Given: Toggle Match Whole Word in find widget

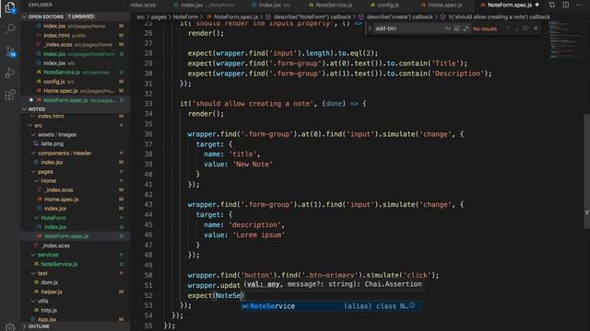Looking at the screenshot, I should [456, 29].
